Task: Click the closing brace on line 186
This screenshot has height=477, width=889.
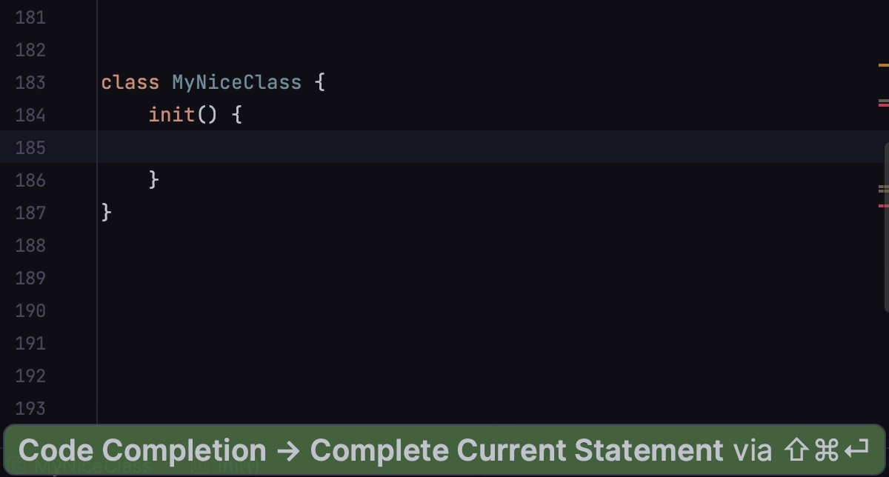Action: pos(154,179)
